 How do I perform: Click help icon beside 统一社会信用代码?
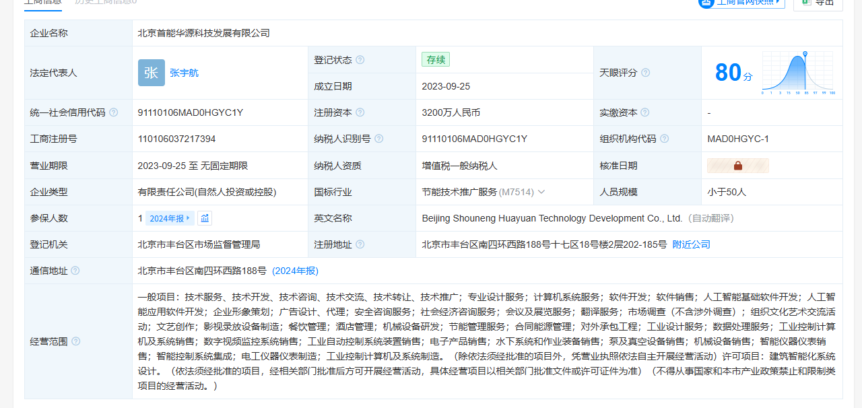(x=113, y=112)
